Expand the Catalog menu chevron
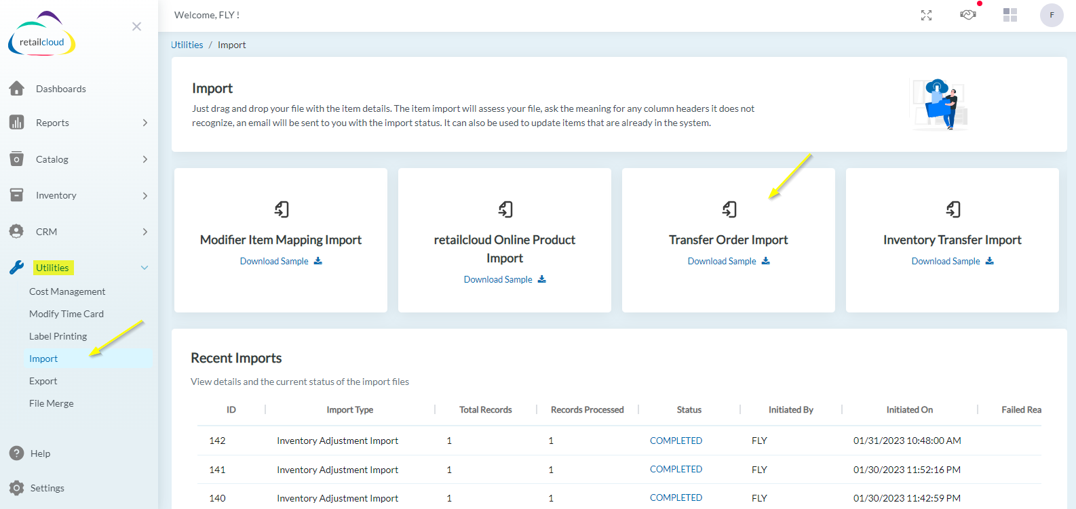 pyautogui.click(x=145, y=159)
